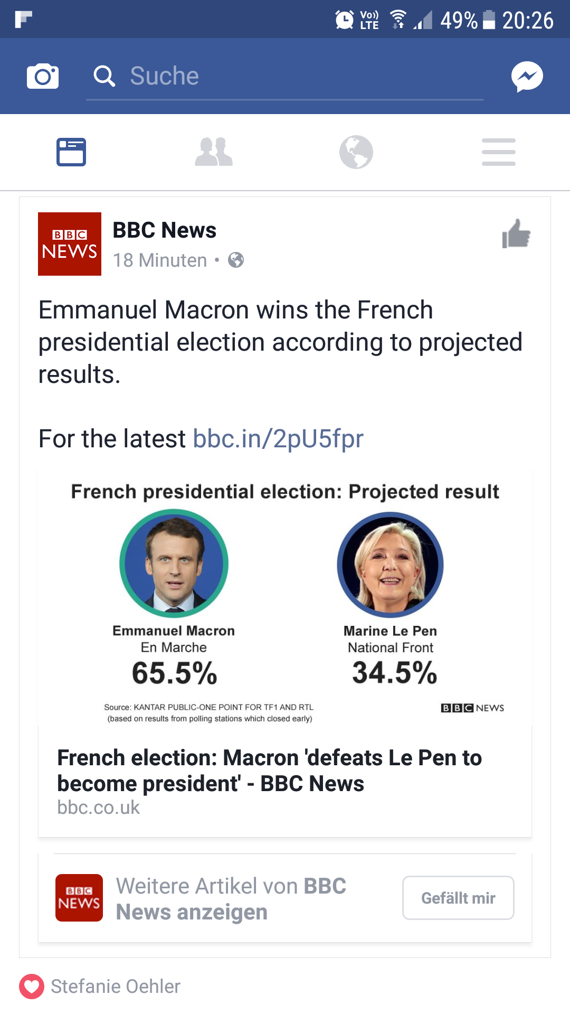Open BBC News page name
This screenshot has width=570, height=1014.
(164, 230)
